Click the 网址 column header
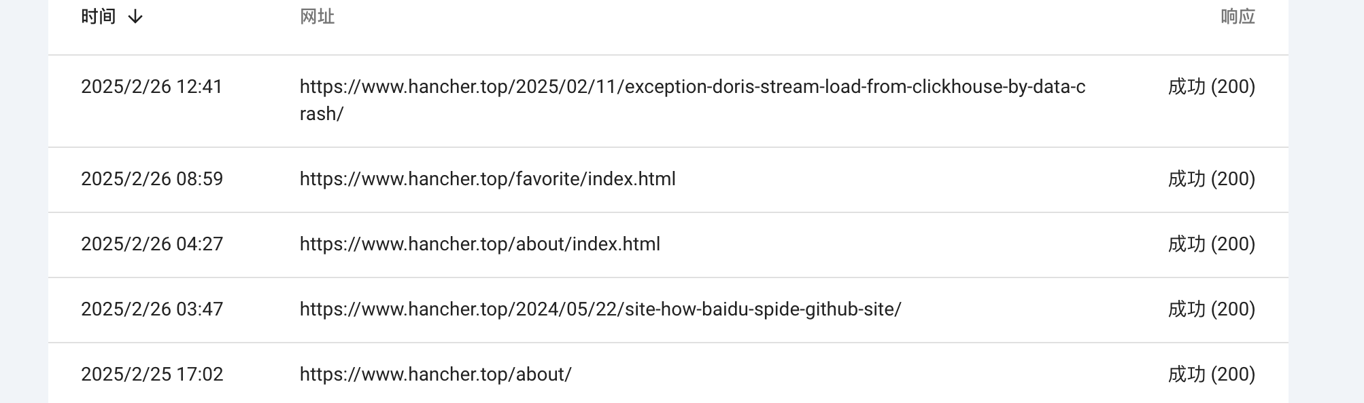Image resolution: width=1364 pixels, height=403 pixels. coord(317,17)
